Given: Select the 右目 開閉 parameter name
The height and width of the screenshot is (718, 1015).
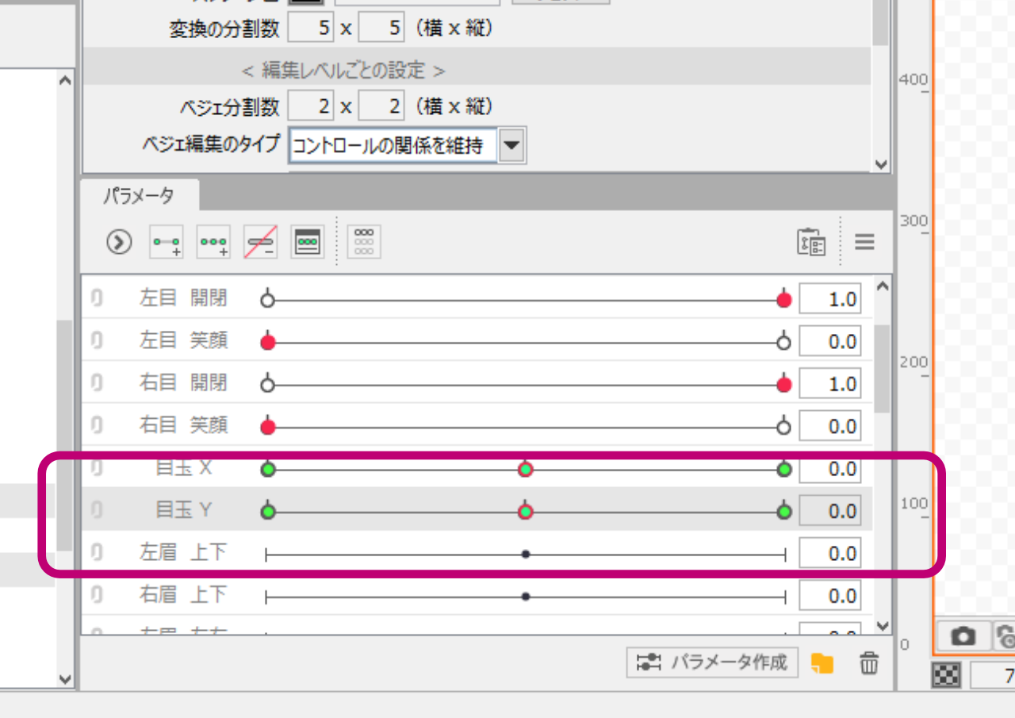Looking at the screenshot, I should 183,383.
